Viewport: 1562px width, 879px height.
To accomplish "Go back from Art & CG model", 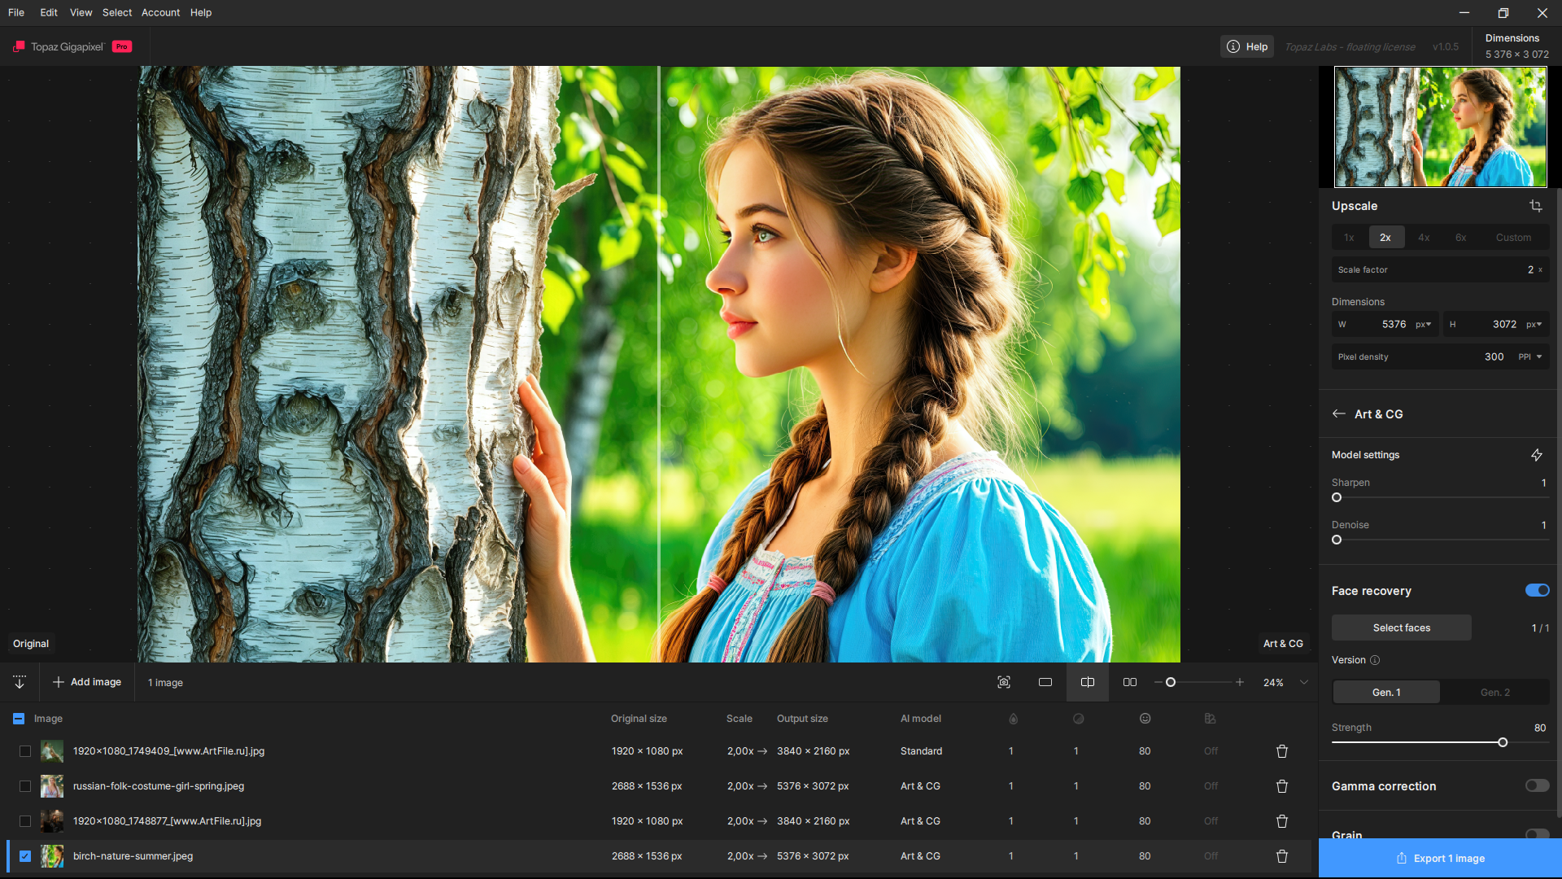I will (x=1338, y=413).
